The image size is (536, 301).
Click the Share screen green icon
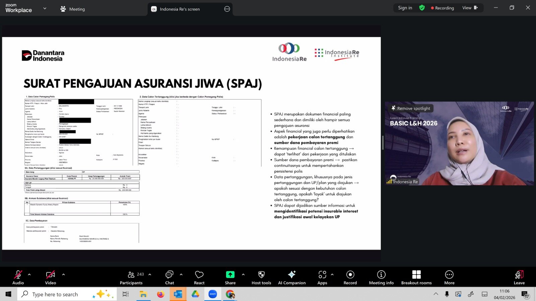click(x=230, y=277)
